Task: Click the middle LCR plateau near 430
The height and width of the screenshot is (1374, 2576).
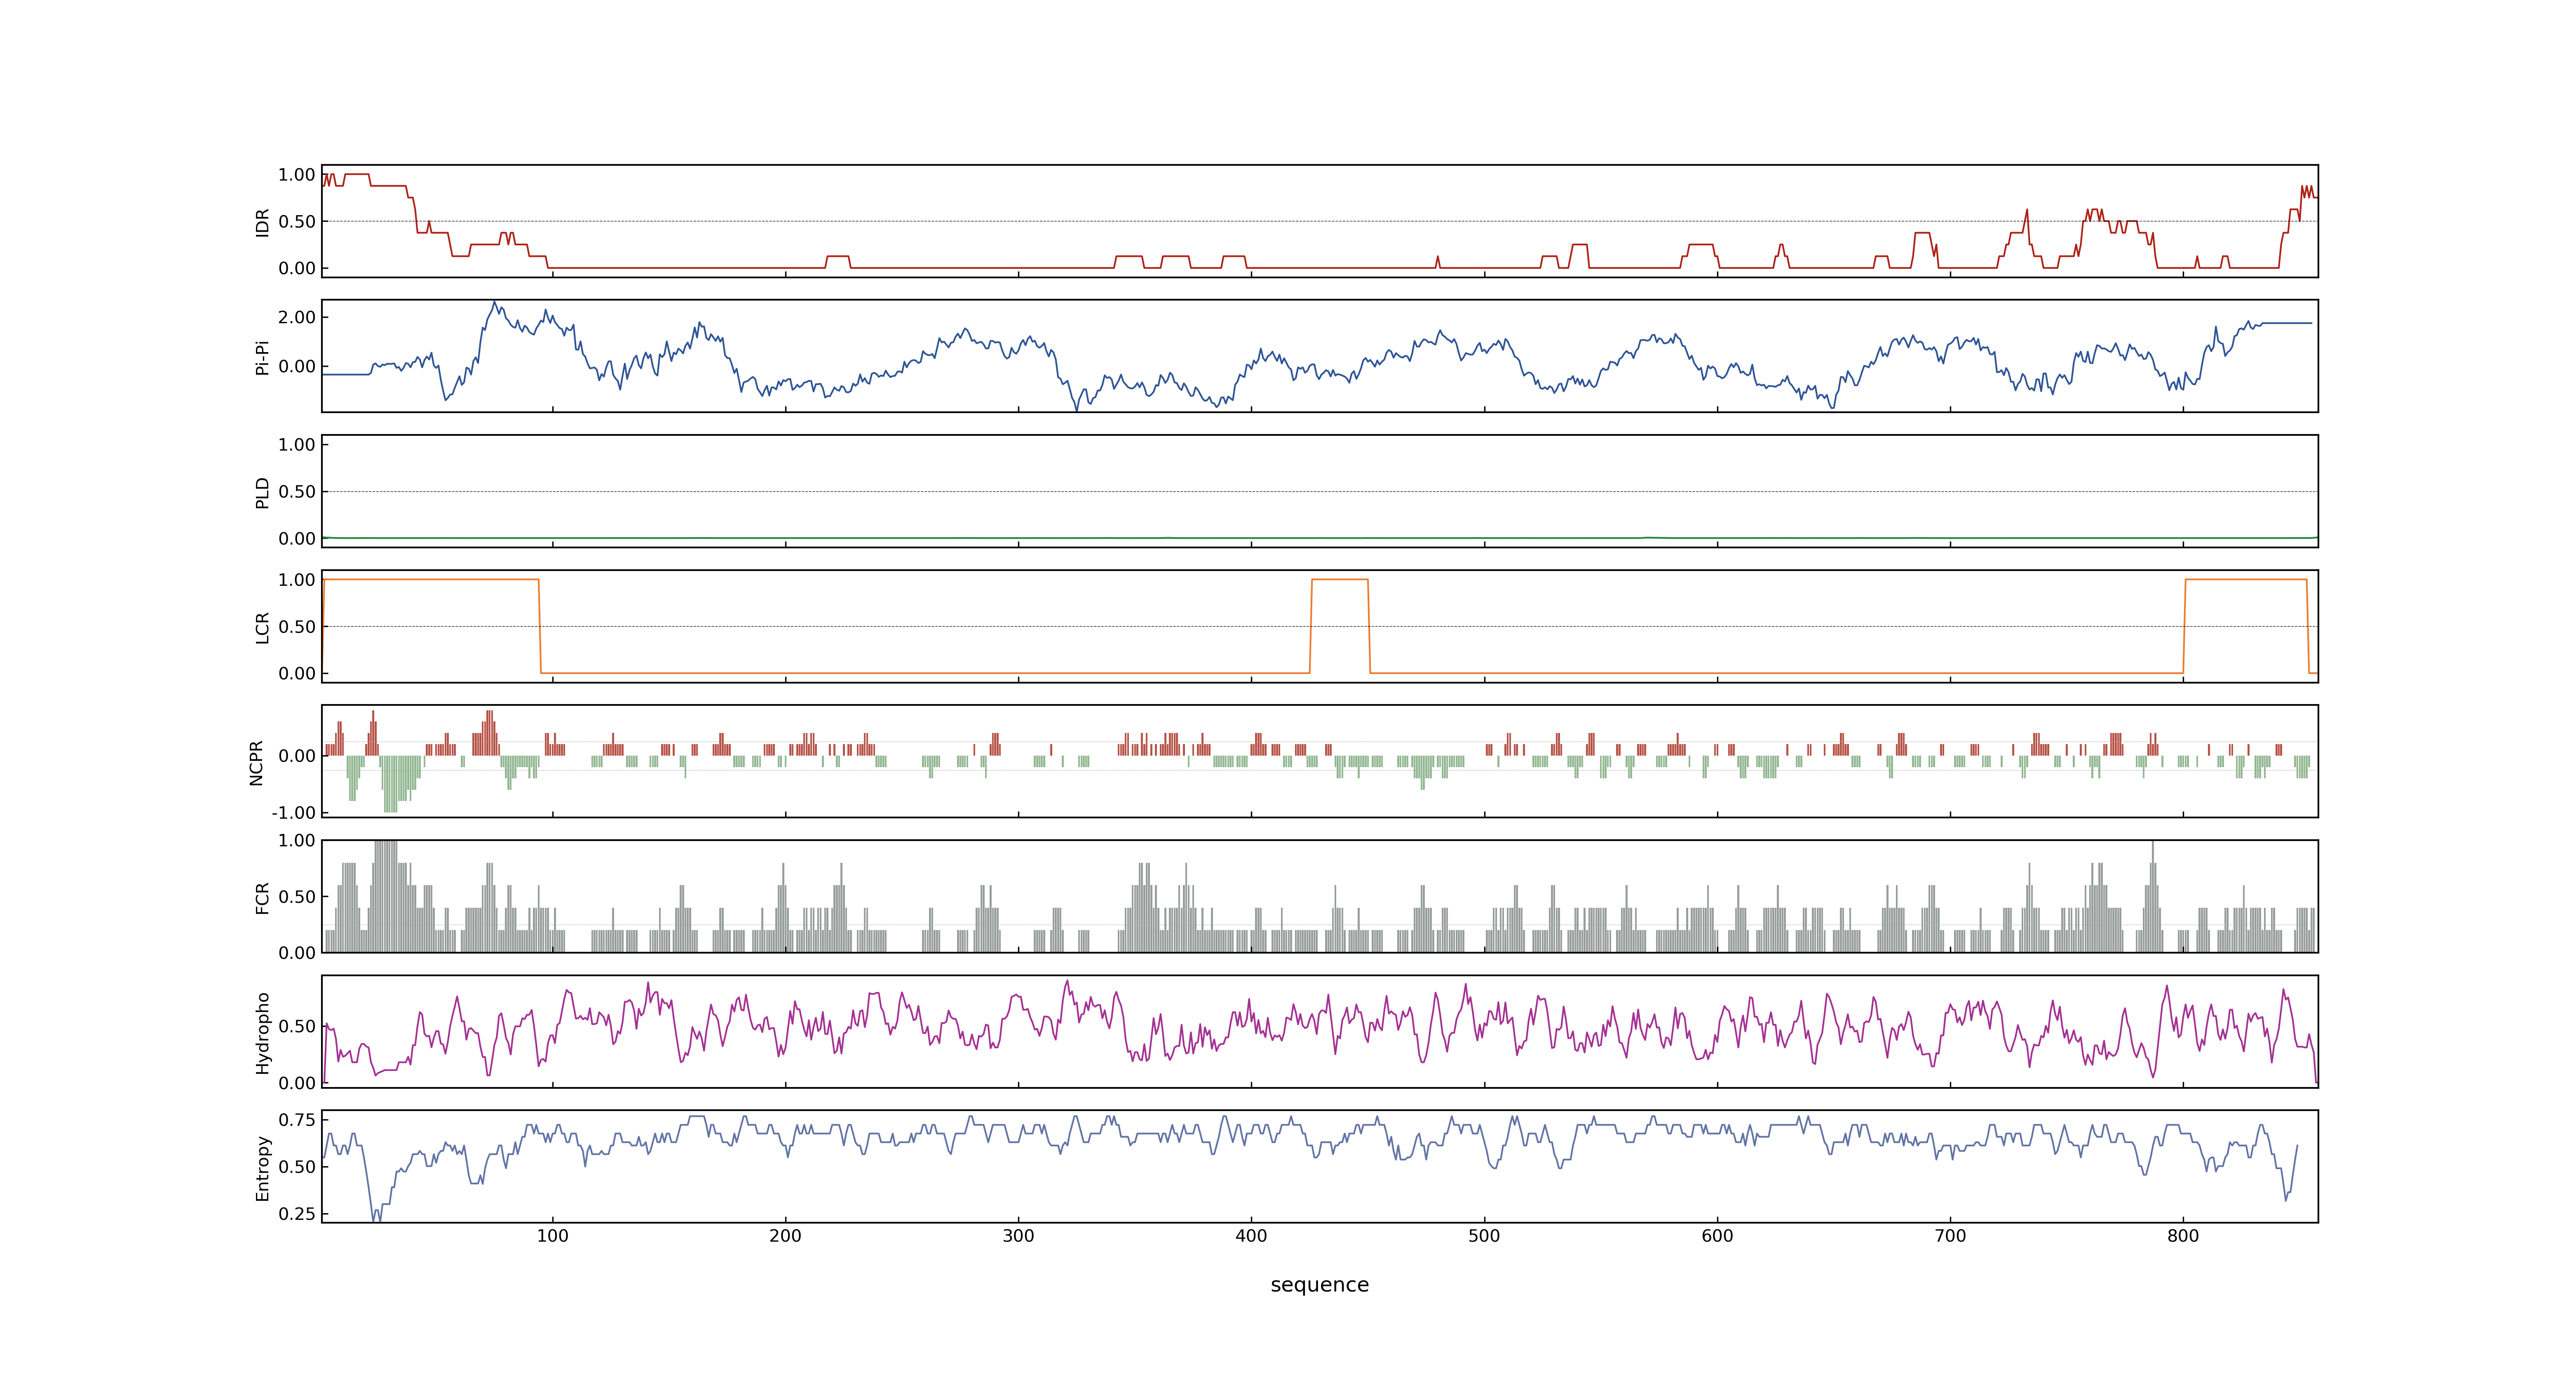Action: tap(1339, 580)
